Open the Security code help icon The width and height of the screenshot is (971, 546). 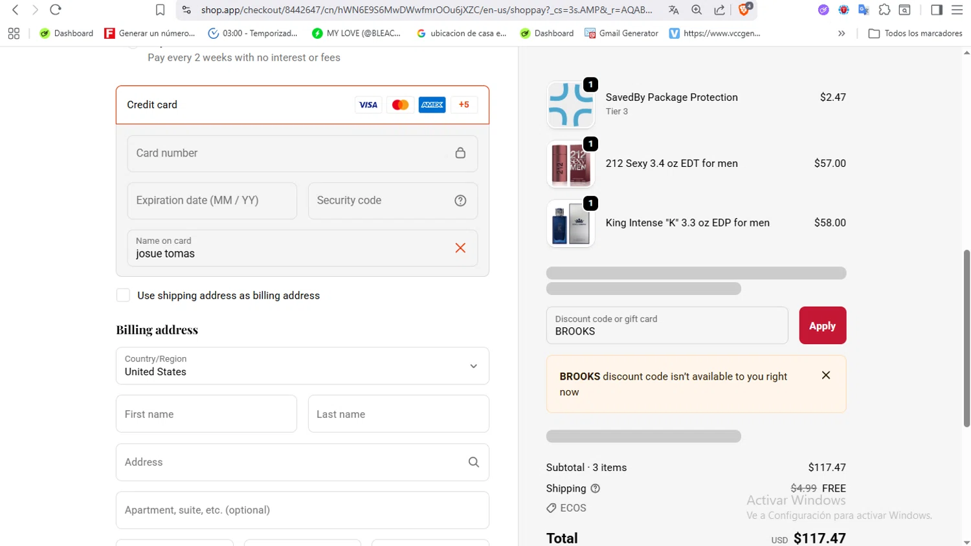460,201
